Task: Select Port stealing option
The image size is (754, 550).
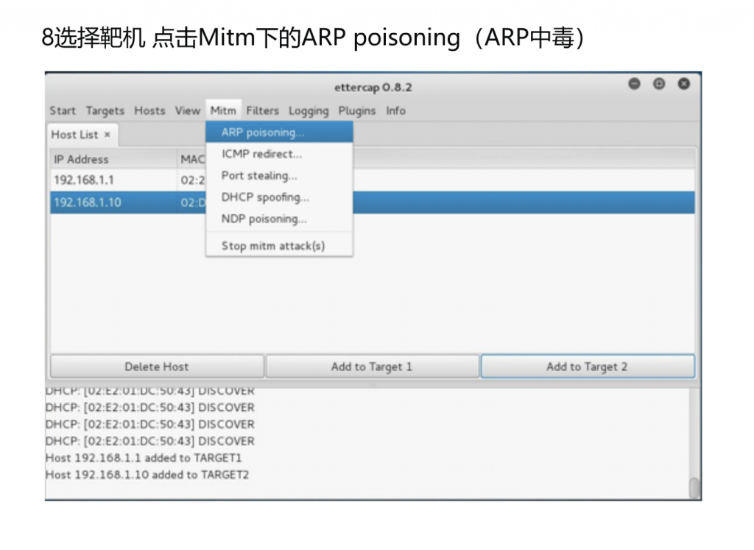Action: coord(279,175)
